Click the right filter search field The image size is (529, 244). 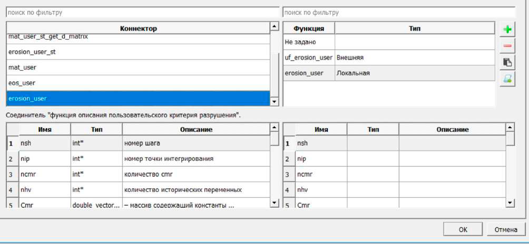(x=398, y=12)
